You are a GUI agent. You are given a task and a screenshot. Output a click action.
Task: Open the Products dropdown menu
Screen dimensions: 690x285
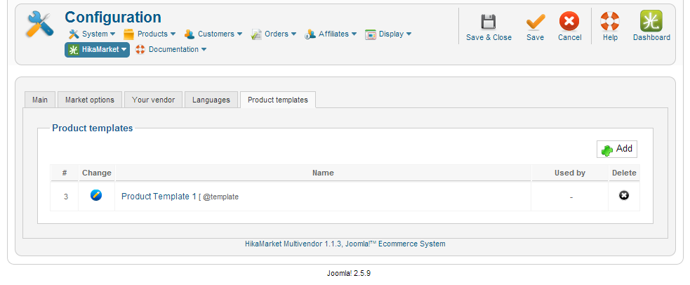(x=150, y=34)
